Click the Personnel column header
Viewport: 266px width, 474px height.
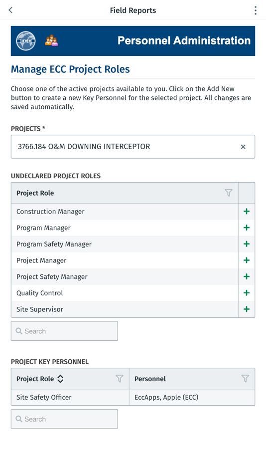192,379
